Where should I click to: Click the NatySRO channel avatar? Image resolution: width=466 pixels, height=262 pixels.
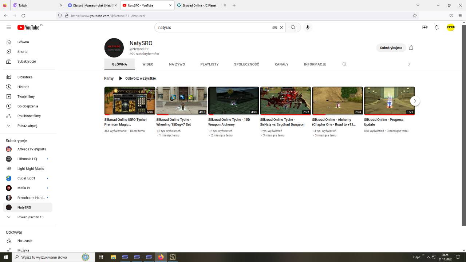pyautogui.click(x=114, y=48)
